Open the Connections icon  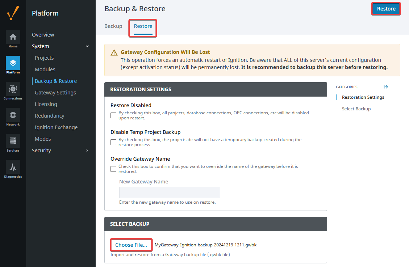pyautogui.click(x=13, y=89)
